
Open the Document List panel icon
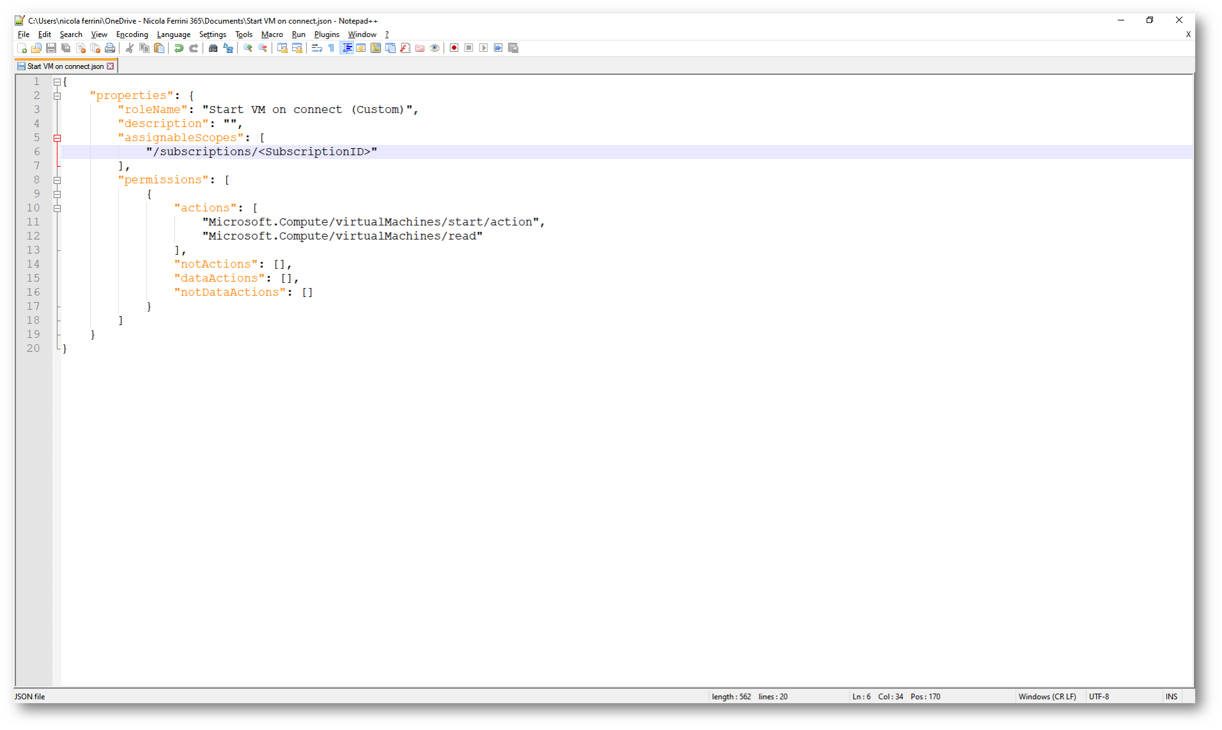390,49
